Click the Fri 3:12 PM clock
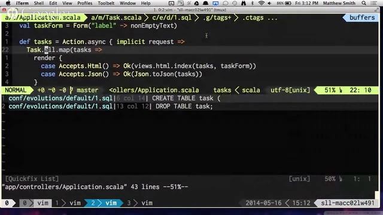383x215 pixels. (307, 3)
